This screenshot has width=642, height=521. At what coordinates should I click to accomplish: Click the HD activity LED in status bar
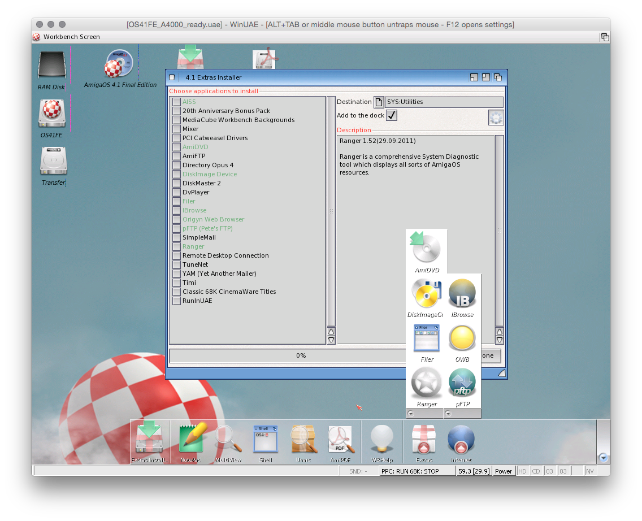522,471
